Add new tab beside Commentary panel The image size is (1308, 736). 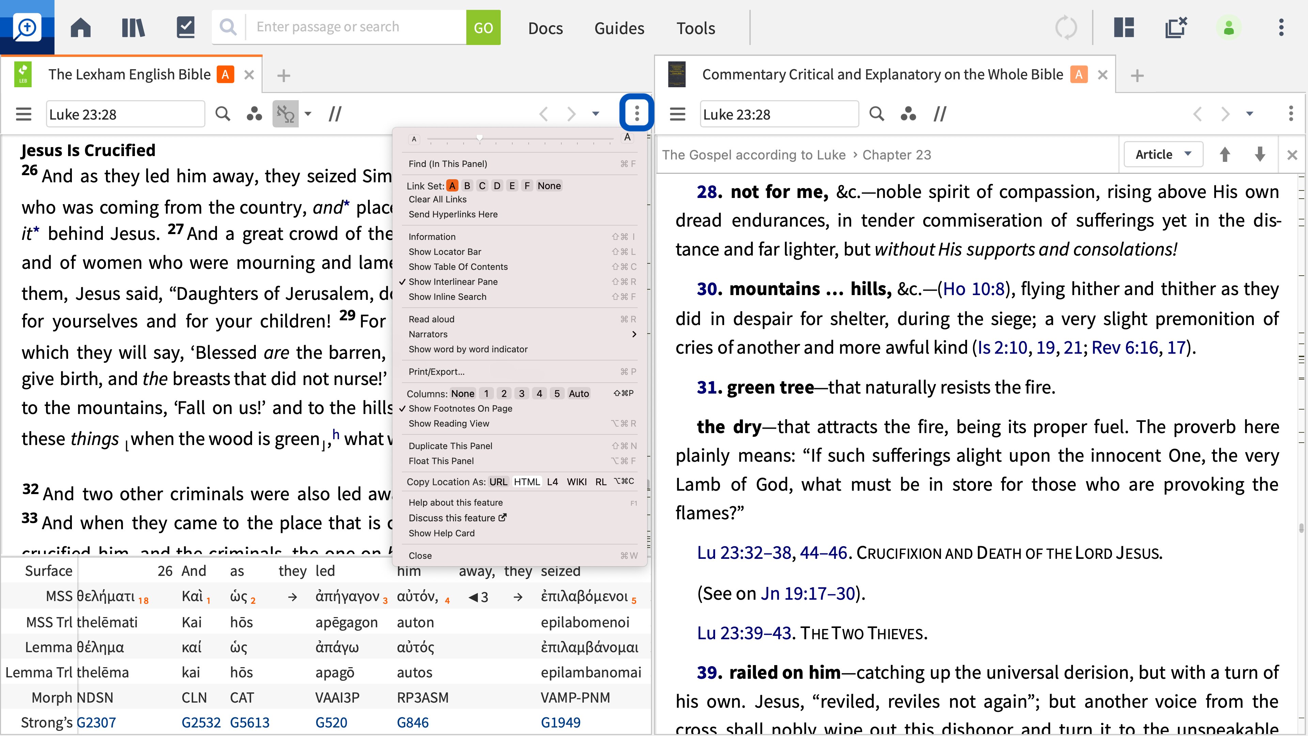1137,76
